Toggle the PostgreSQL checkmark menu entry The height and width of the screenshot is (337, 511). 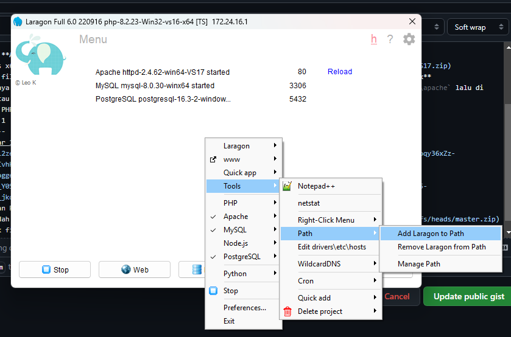[x=243, y=257]
